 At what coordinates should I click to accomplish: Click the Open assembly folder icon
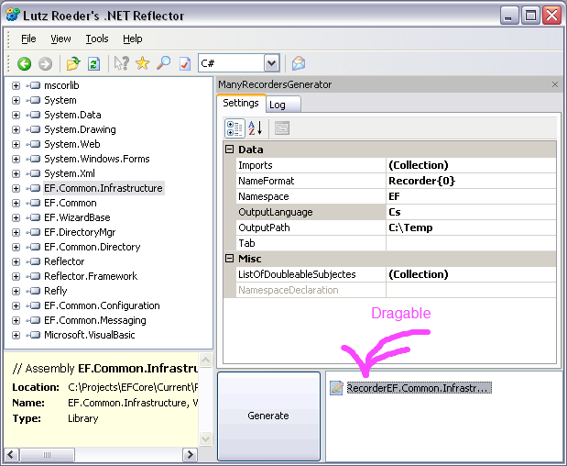(x=73, y=63)
